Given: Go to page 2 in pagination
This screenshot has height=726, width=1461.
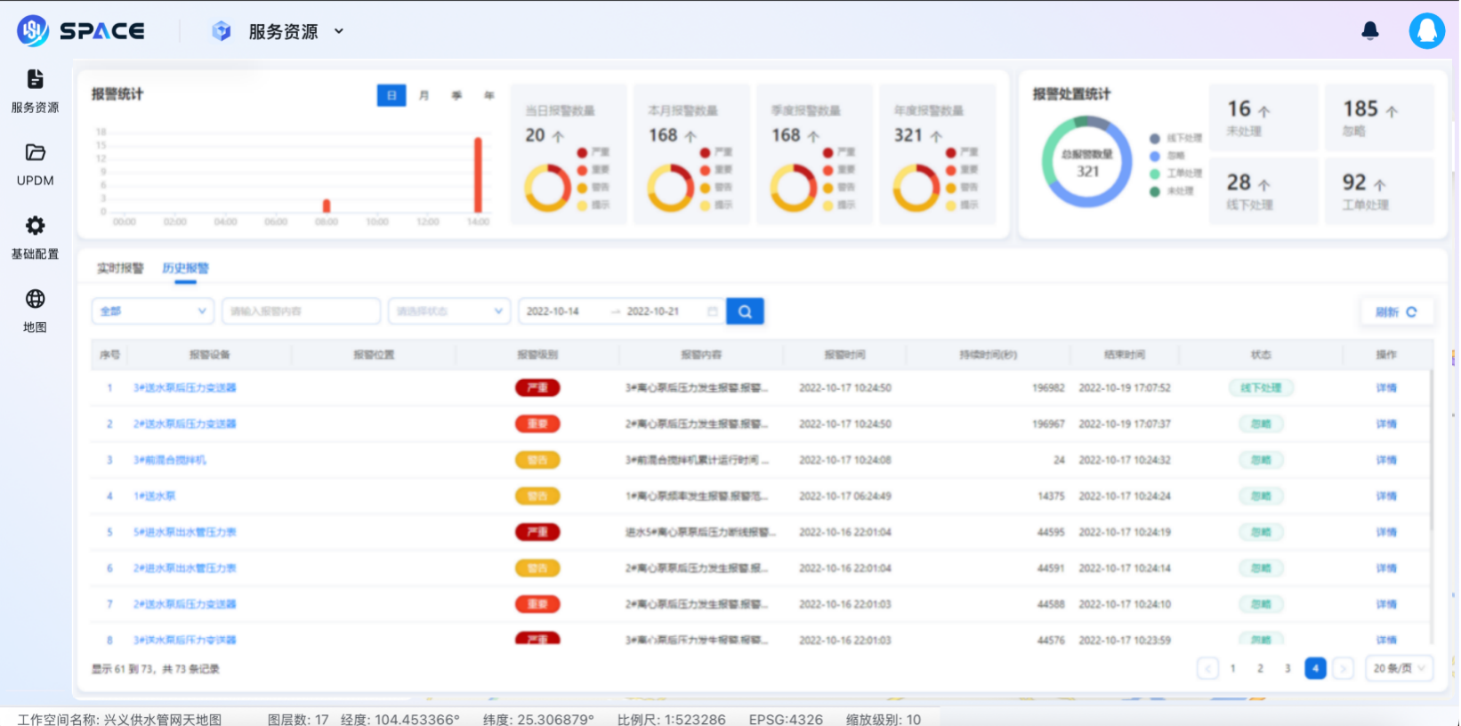Looking at the screenshot, I should (x=1260, y=668).
